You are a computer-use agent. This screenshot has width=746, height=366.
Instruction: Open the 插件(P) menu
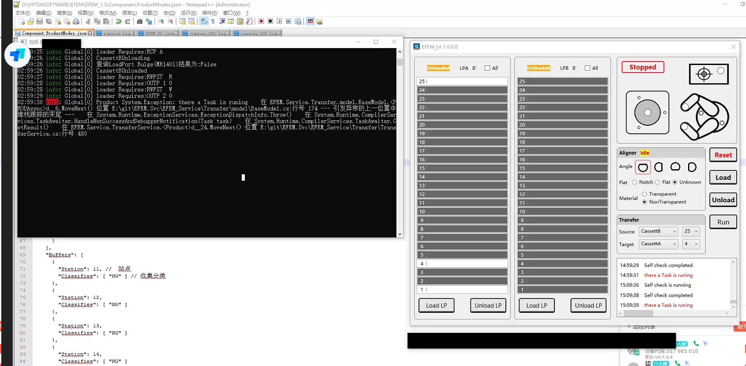pyautogui.click(x=210, y=13)
